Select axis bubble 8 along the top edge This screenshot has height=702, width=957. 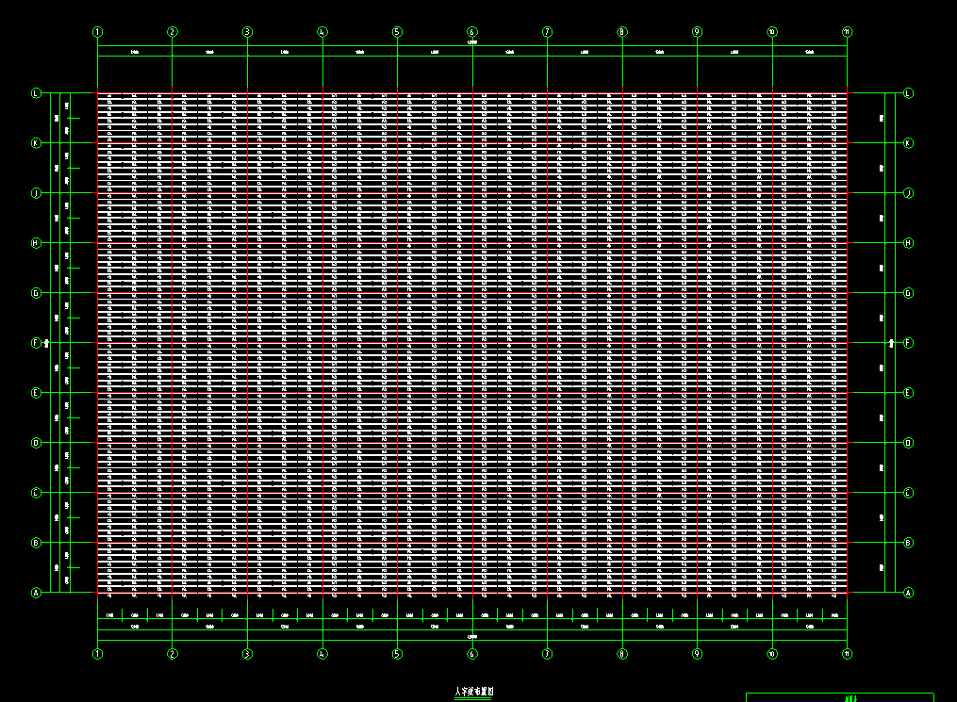[622, 32]
